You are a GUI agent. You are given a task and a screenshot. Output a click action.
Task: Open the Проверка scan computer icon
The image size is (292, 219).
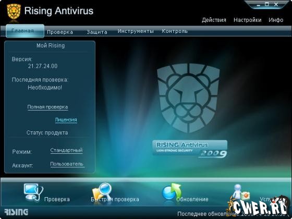(33, 192)
